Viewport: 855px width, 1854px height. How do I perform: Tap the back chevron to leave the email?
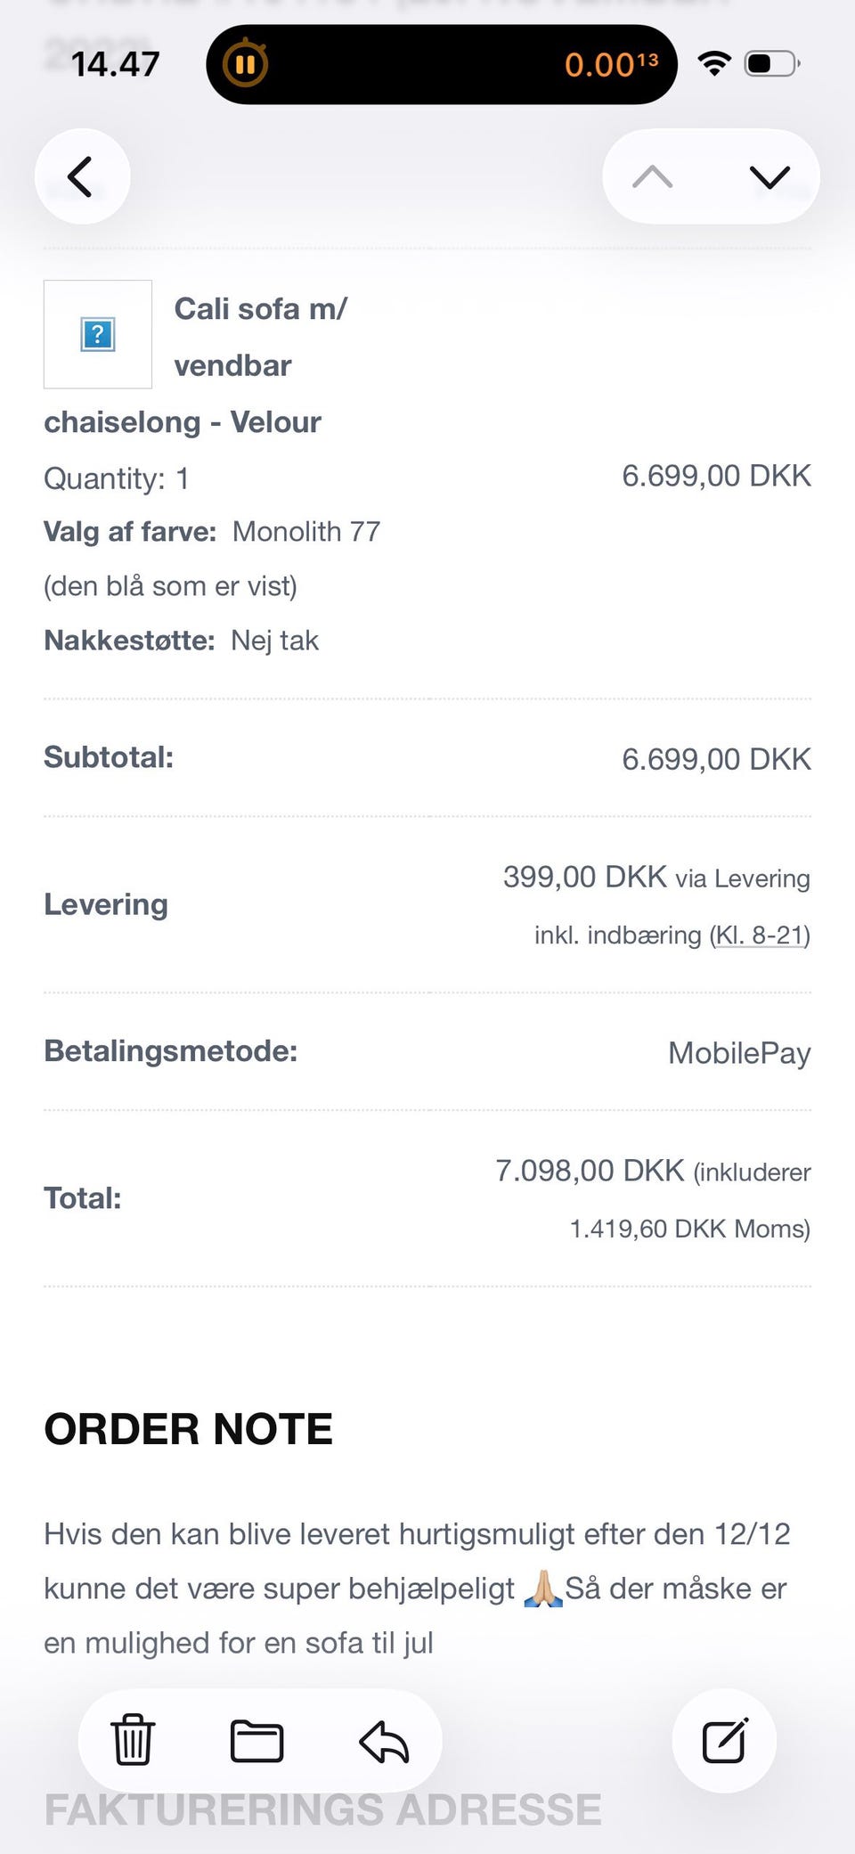(x=81, y=176)
